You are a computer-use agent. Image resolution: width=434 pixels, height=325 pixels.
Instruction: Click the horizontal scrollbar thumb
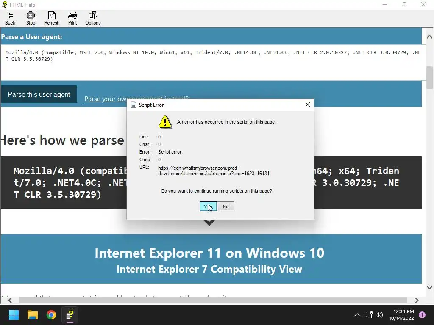[x=213, y=300]
